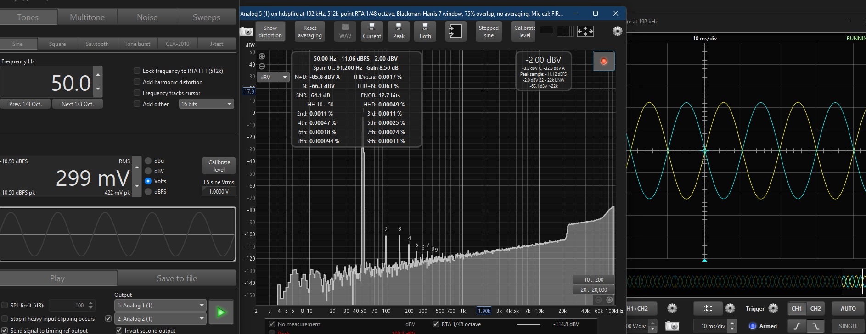Open output 2: Analog 2 (1) dropdown
866x334 pixels.
[x=160, y=318]
